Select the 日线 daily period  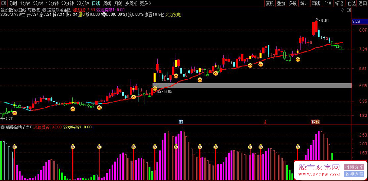[x=96, y=4]
